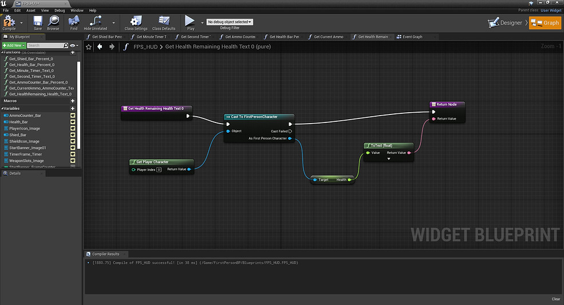Switch to Designer mode

(505, 23)
